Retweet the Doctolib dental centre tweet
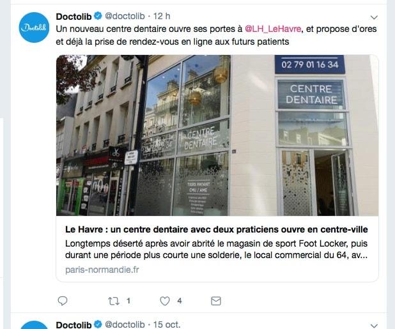The image size is (395, 329). [x=114, y=301]
